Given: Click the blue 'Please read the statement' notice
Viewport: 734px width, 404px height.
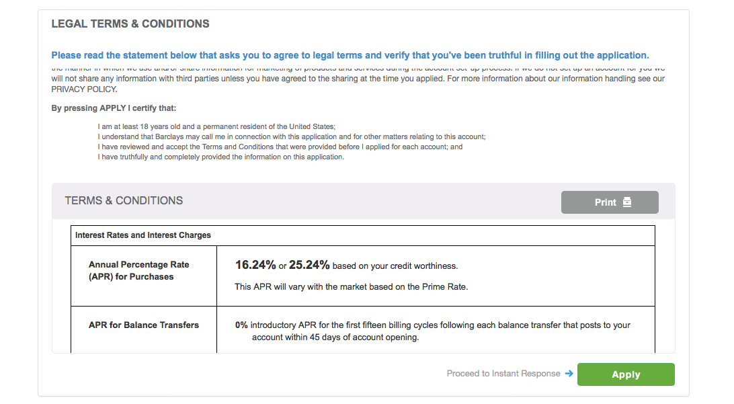Looking at the screenshot, I should [x=350, y=55].
